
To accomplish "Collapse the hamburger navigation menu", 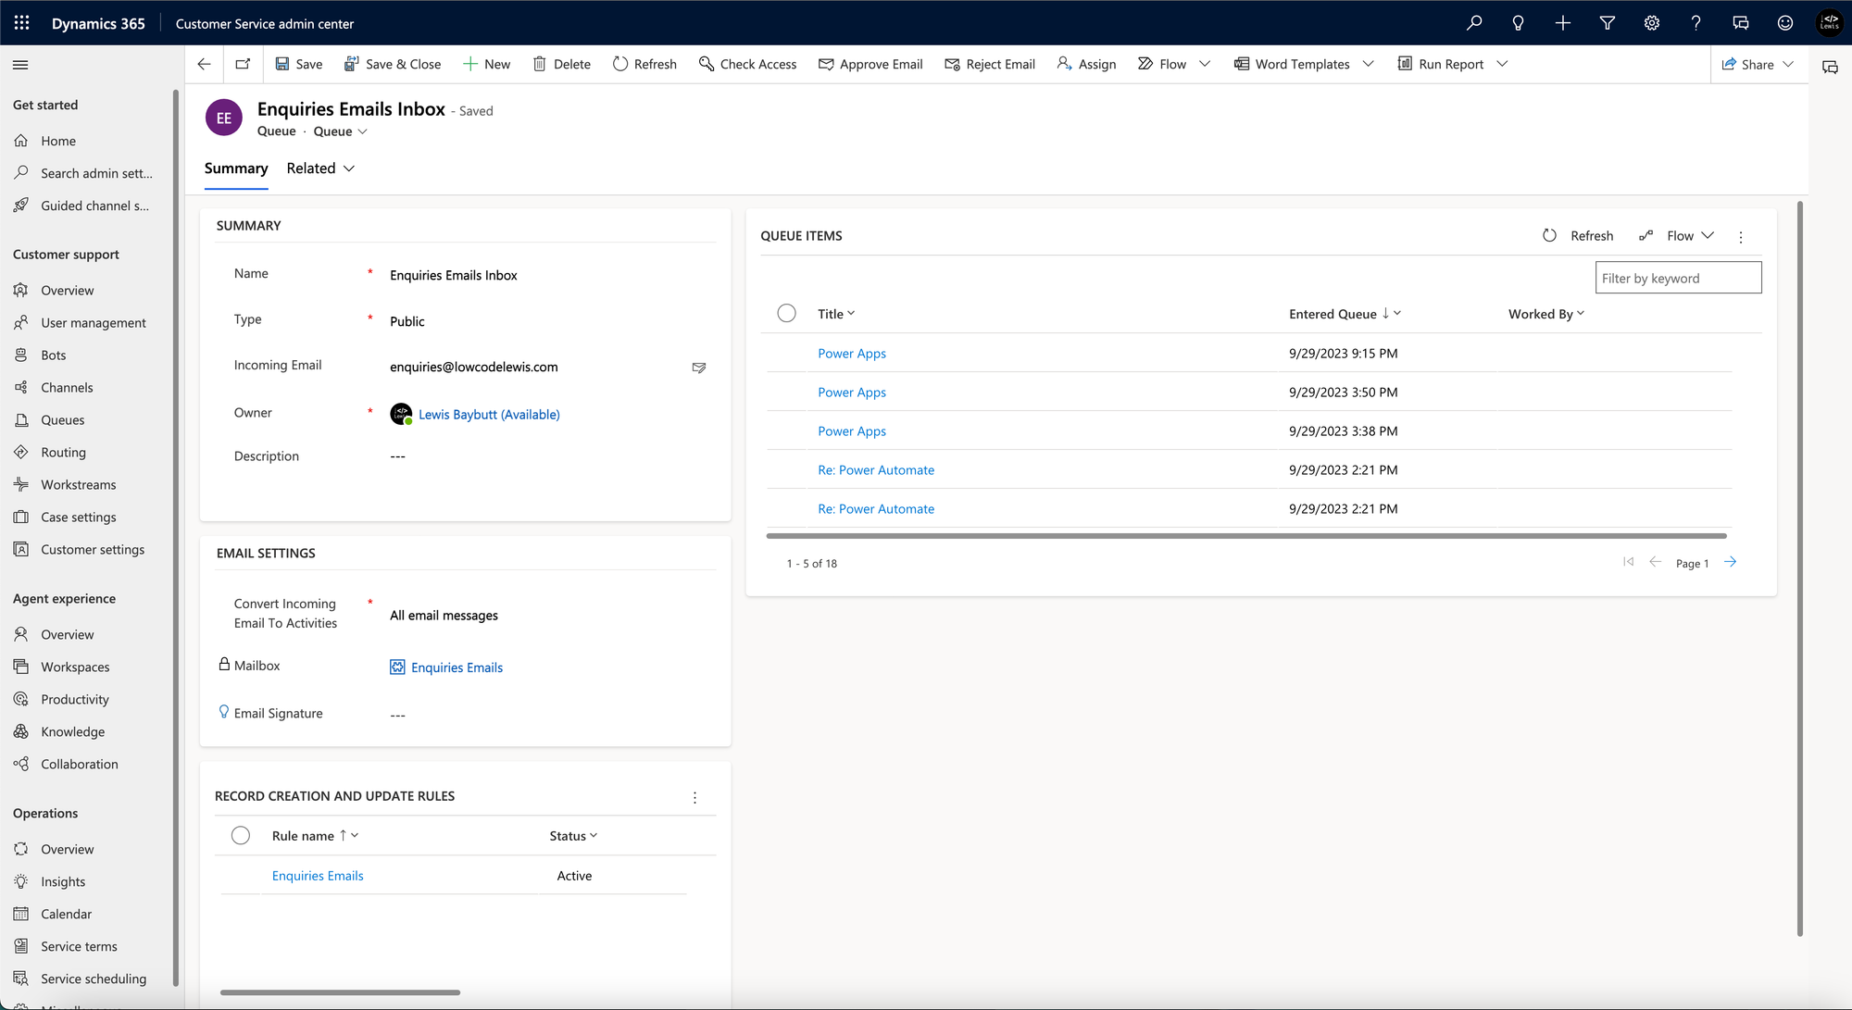I will click(20, 65).
